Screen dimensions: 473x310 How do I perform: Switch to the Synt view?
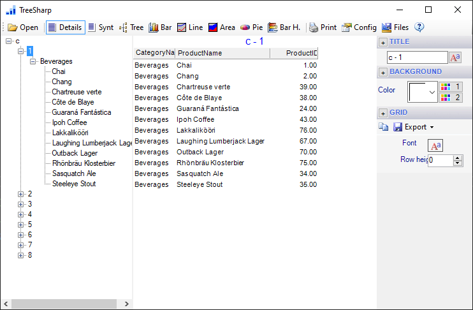(101, 27)
